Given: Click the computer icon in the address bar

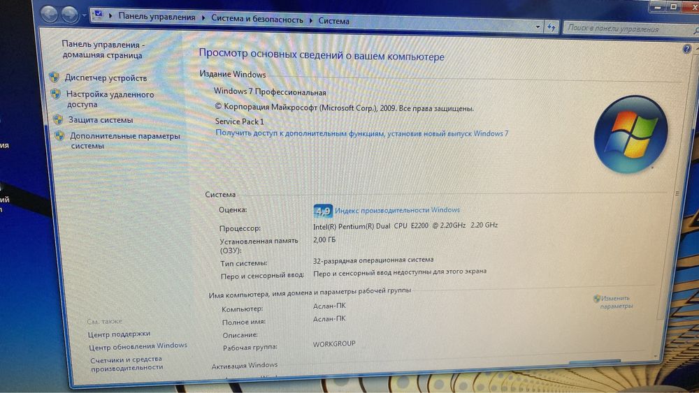Looking at the screenshot, I should (98, 15).
